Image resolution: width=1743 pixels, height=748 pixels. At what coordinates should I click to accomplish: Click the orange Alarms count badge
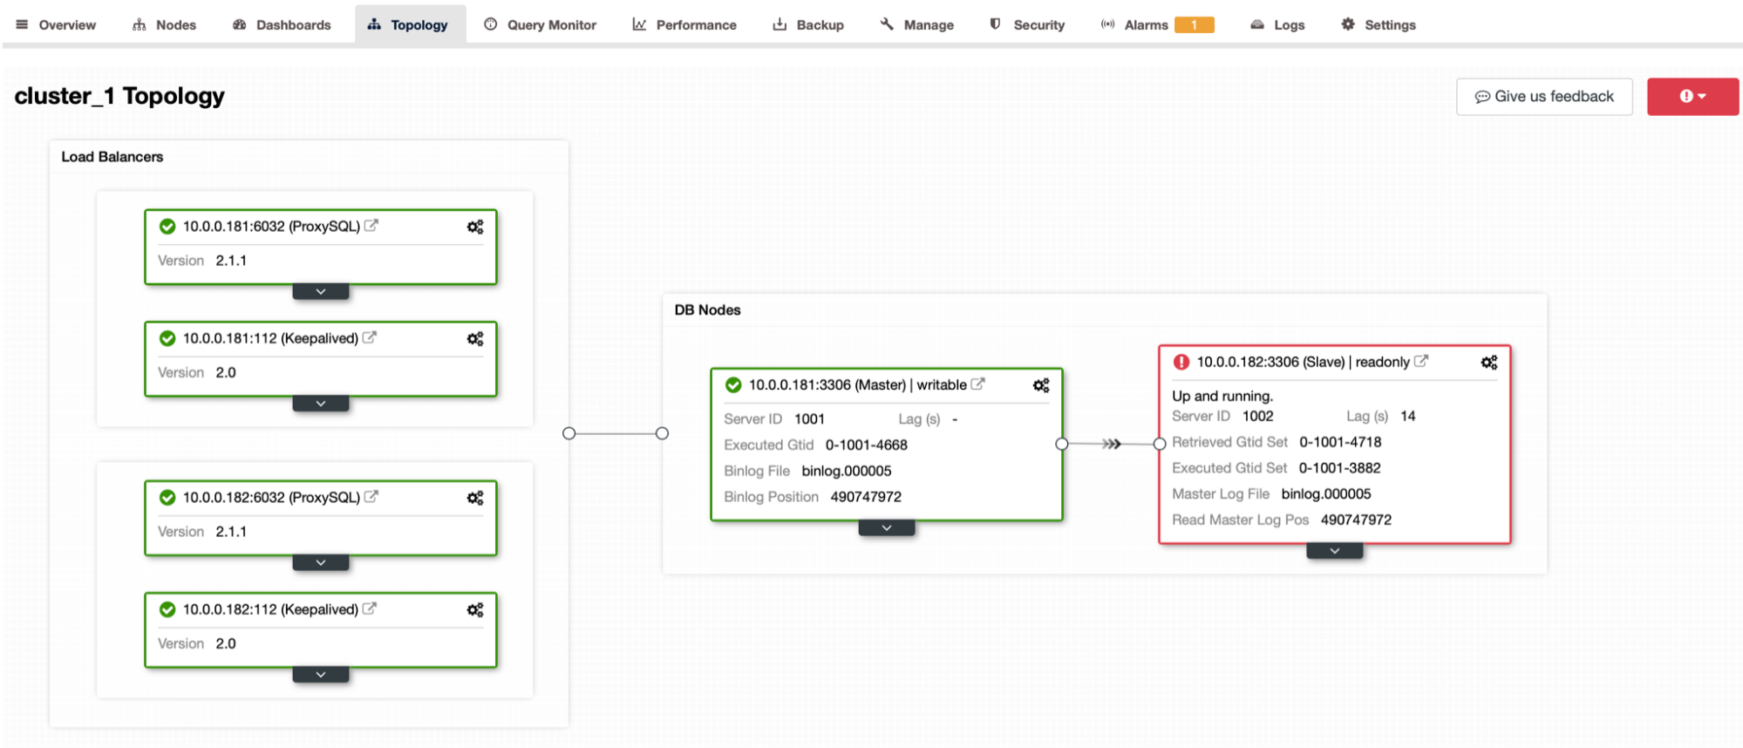pyautogui.click(x=1194, y=25)
